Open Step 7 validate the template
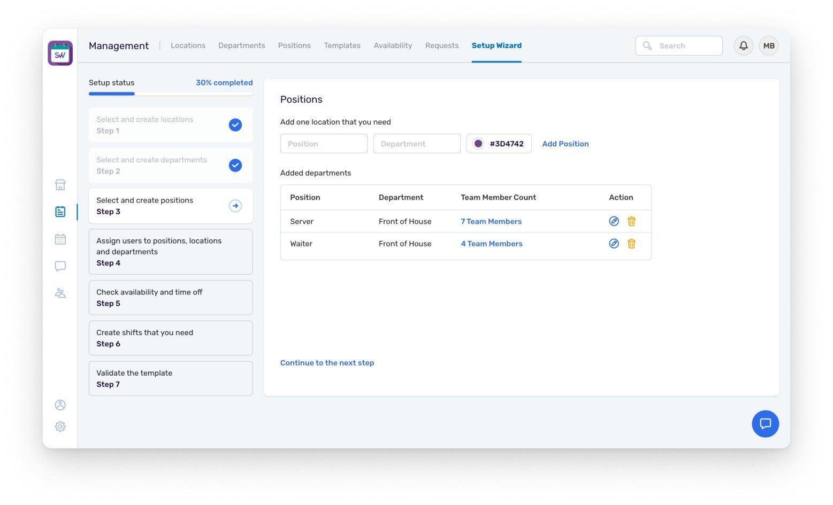The image size is (833, 505). pyautogui.click(x=171, y=378)
